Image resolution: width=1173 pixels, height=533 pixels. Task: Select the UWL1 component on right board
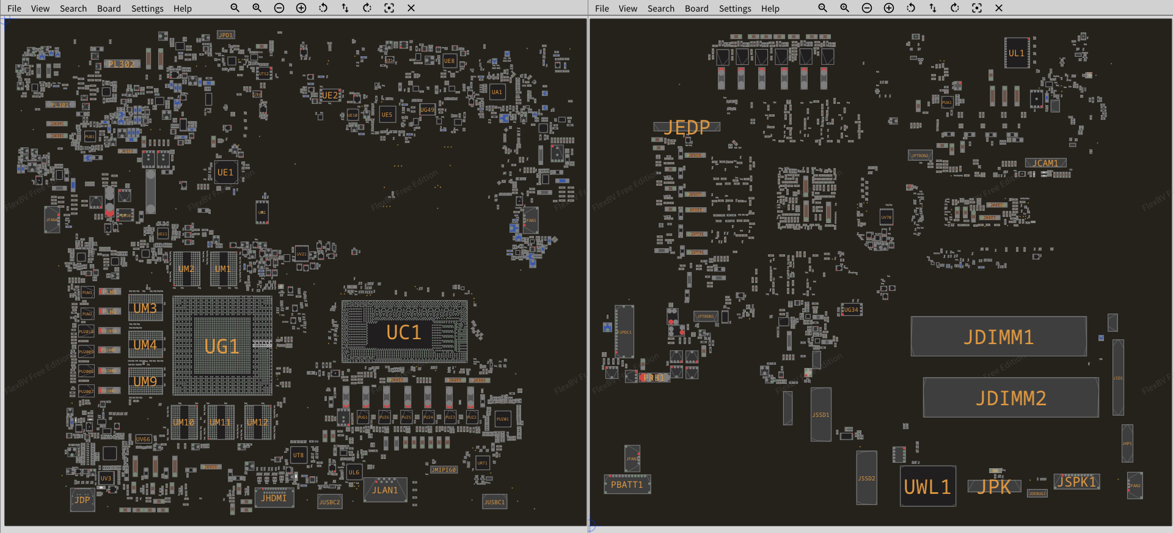(927, 487)
